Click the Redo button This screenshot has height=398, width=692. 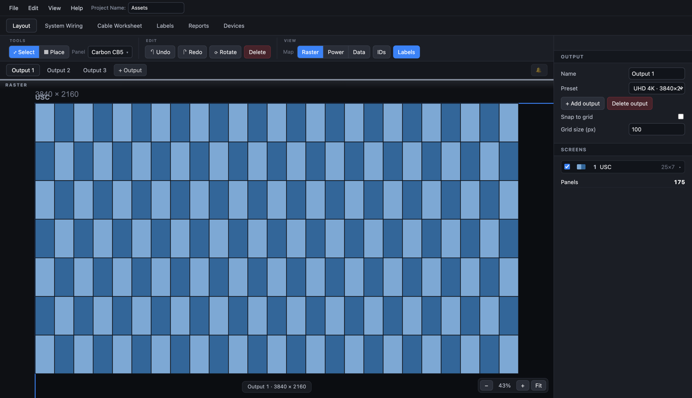[x=192, y=52]
